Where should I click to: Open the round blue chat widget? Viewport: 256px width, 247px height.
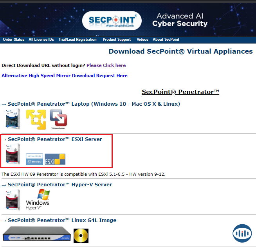[242, 234]
